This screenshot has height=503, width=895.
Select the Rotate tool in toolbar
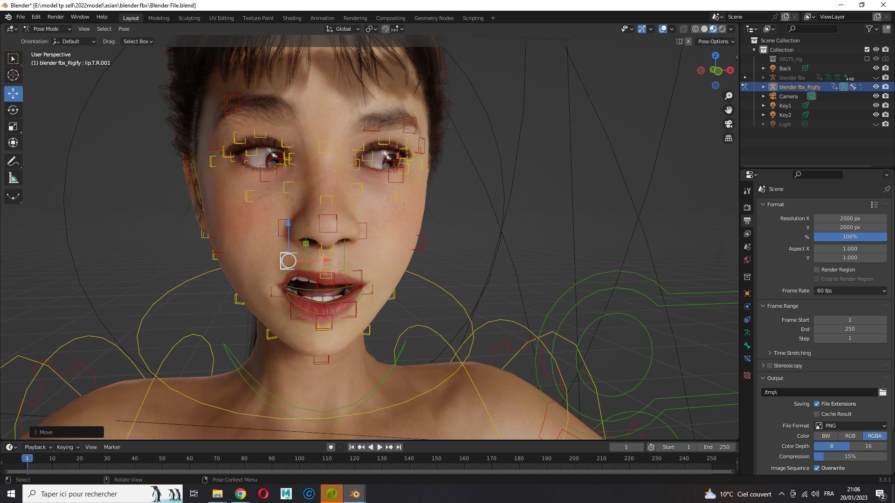point(13,110)
